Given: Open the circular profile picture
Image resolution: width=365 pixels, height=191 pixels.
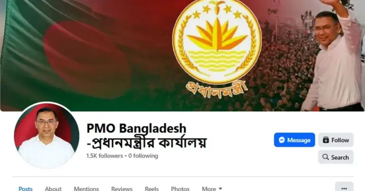Looking at the screenshot, I should (47, 135).
